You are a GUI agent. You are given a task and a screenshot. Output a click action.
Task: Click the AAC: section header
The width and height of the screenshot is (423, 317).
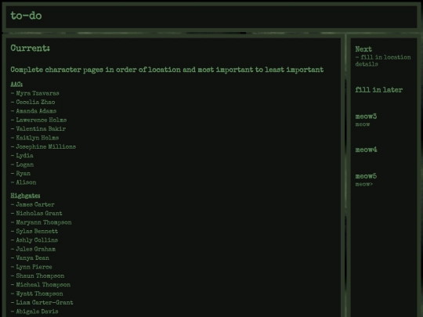16,85
